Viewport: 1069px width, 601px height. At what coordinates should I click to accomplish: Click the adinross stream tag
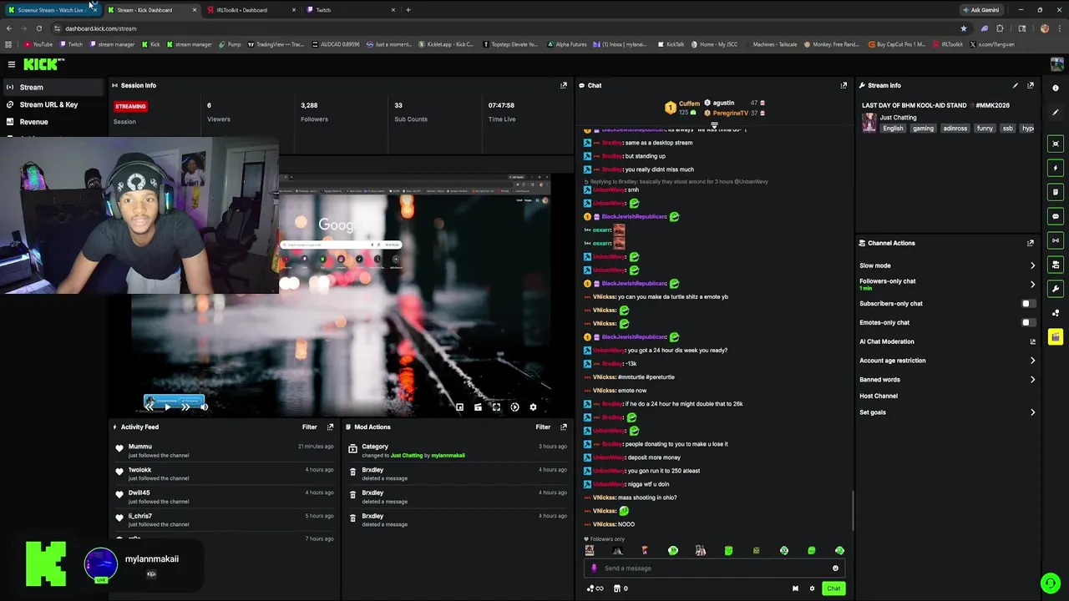point(955,129)
